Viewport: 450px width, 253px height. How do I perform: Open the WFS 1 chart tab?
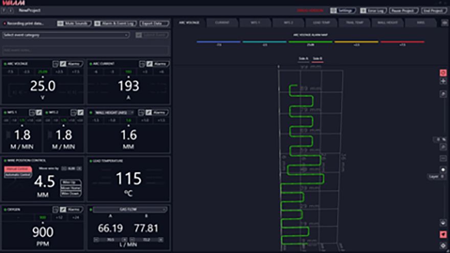click(x=254, y=23)
